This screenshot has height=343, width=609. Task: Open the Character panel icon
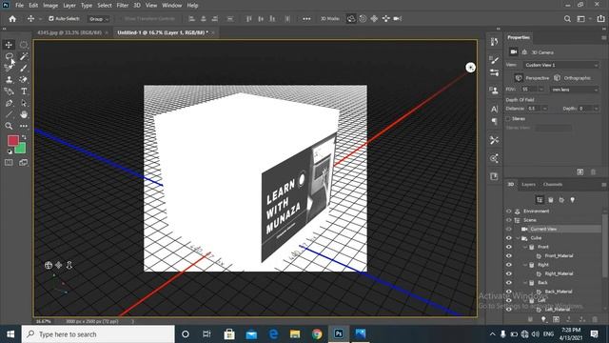(494, 110)
